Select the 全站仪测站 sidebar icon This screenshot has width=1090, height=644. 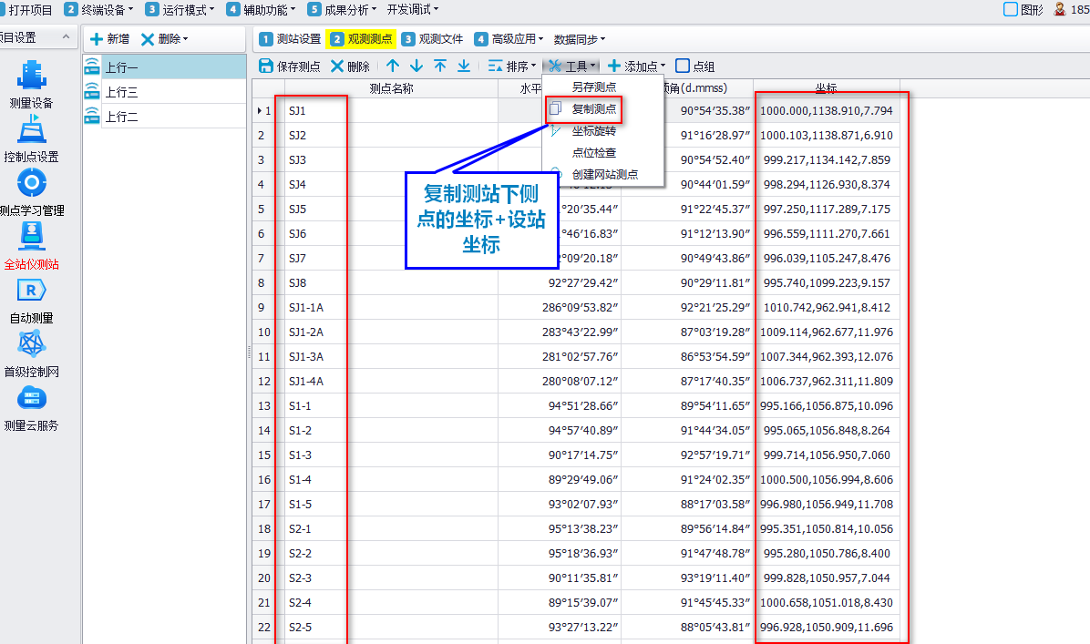pyautogui.click(x=31, y=239)
